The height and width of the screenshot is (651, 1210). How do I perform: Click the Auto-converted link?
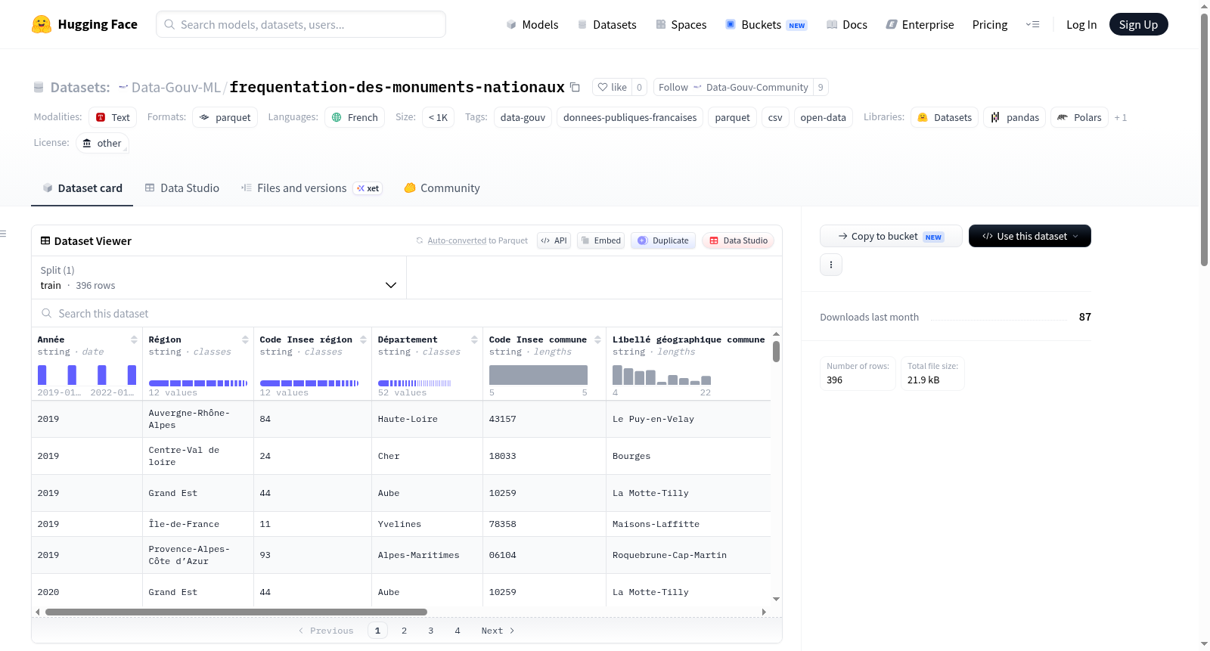coord(457,240)
